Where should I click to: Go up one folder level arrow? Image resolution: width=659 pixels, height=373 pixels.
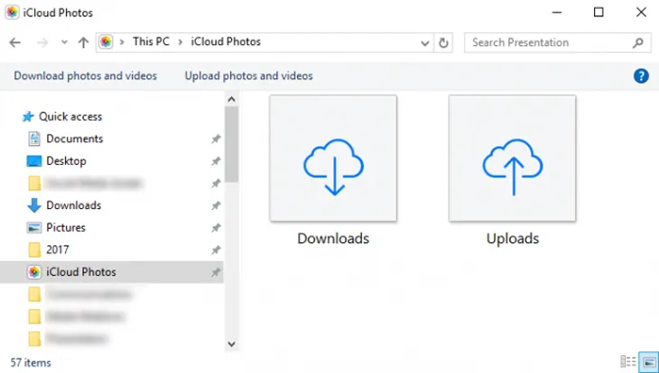84,42
